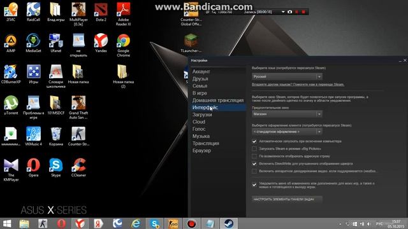The image size is (408, 229).
Task: Open the preferred window dropdown showing Магазин
Action: 287,114
